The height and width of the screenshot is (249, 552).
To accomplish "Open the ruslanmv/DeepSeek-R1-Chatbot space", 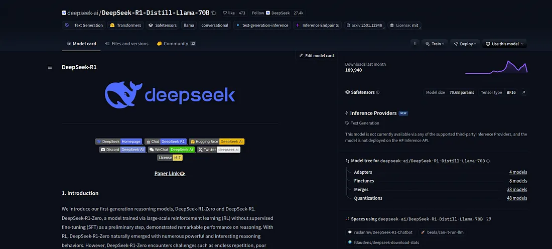I will pyautogui.click(x=381, y=232).
